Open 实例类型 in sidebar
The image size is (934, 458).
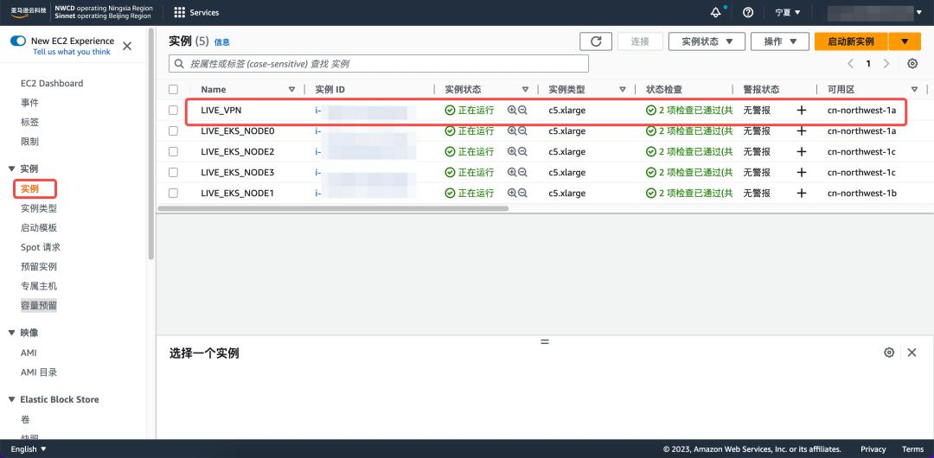(39, 208)
